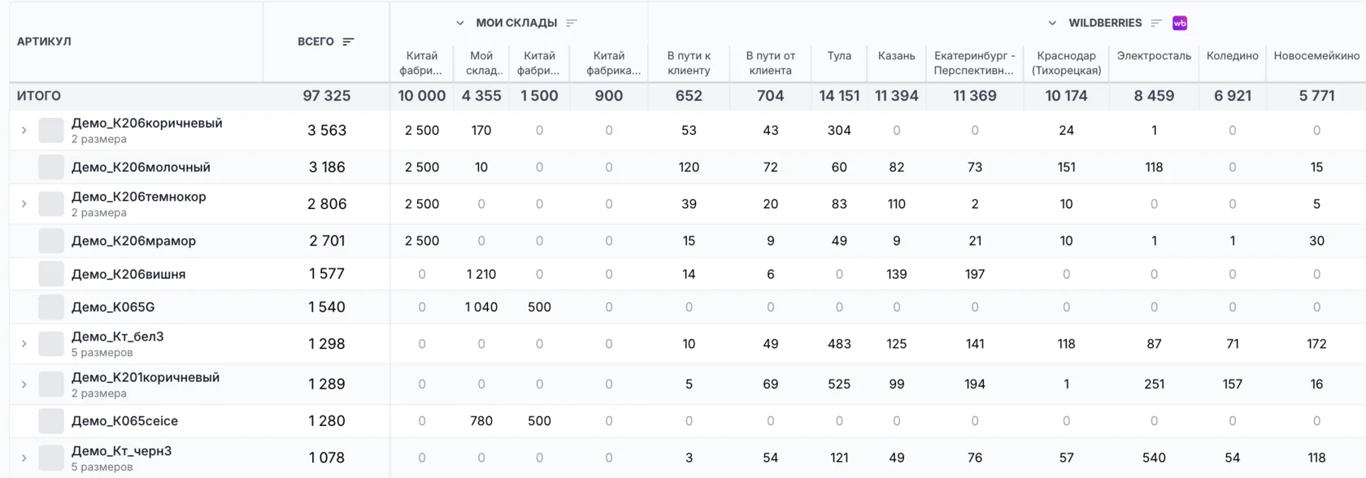Click sort icon next to МОИ СКЛАДЫ

point(572,23)
